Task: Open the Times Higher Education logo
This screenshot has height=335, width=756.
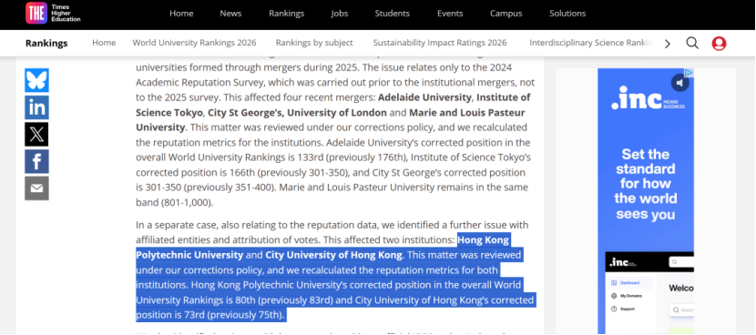Action: tap(53, 13)
